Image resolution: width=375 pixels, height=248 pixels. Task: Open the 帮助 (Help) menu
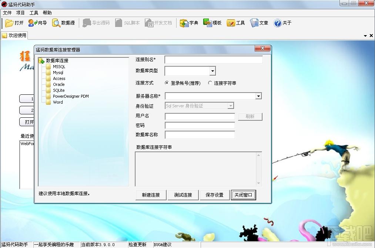pos(47,13)
